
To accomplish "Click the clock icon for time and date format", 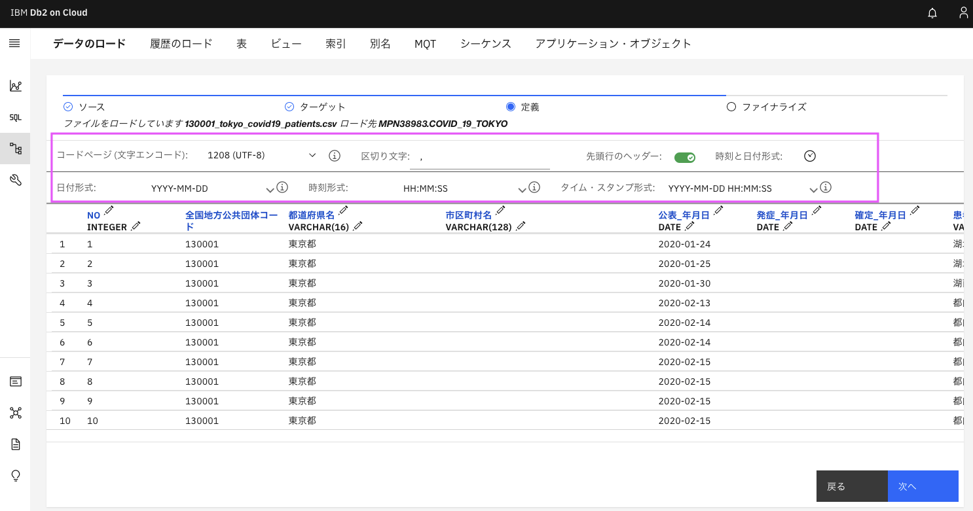I will [x=811, y=156].
